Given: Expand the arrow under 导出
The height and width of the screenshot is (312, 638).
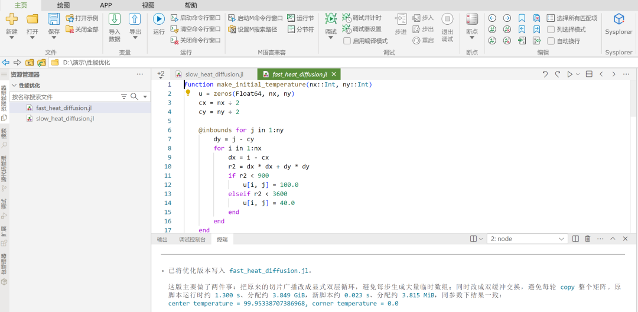Looking at the screenshot, I should tap(135, 38).
